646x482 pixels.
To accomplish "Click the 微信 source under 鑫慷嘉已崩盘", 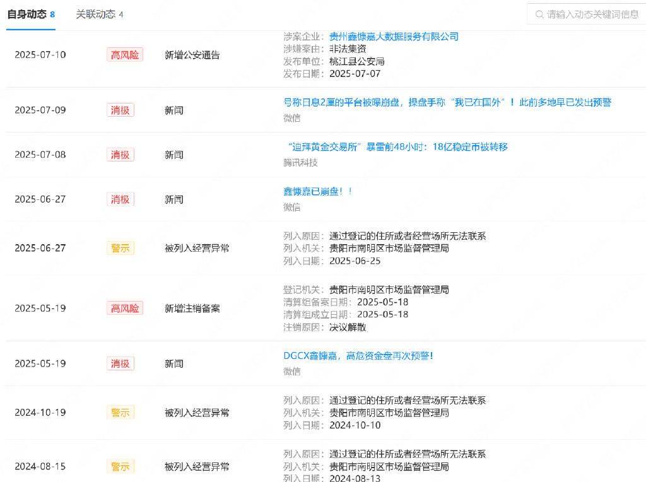I will 291,207.
